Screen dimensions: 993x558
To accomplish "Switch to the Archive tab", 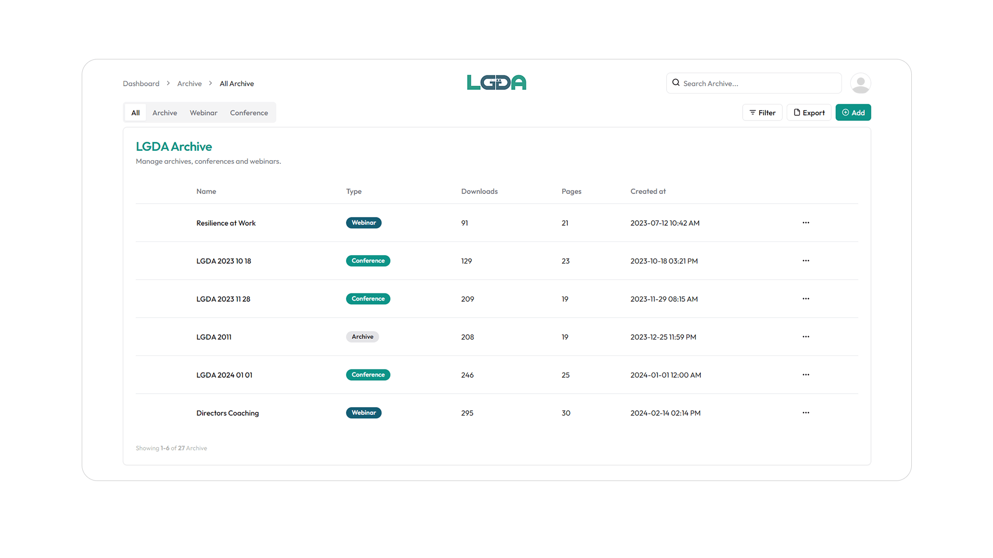I will coord(164,113).
